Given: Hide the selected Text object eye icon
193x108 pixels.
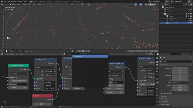Looking at the screenshot, I should point(189,23).
